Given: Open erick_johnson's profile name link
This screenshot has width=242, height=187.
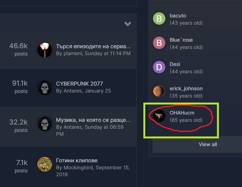Looking at the screenshot, I should (186, 88).
